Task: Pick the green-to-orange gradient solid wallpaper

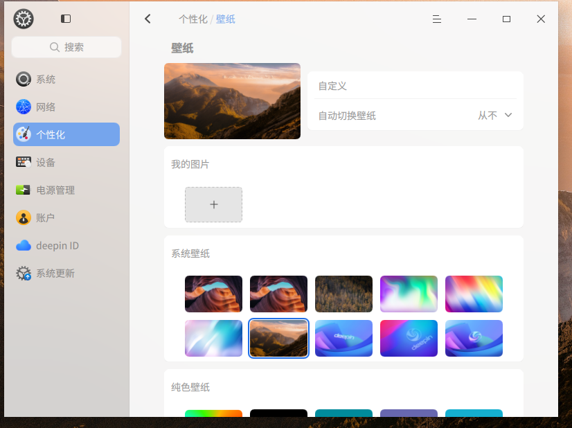Action: (x=214, y=413)
